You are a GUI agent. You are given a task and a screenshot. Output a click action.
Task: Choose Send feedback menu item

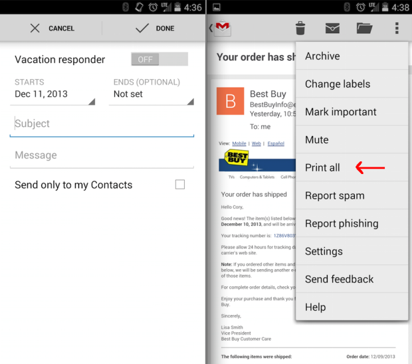352,279
